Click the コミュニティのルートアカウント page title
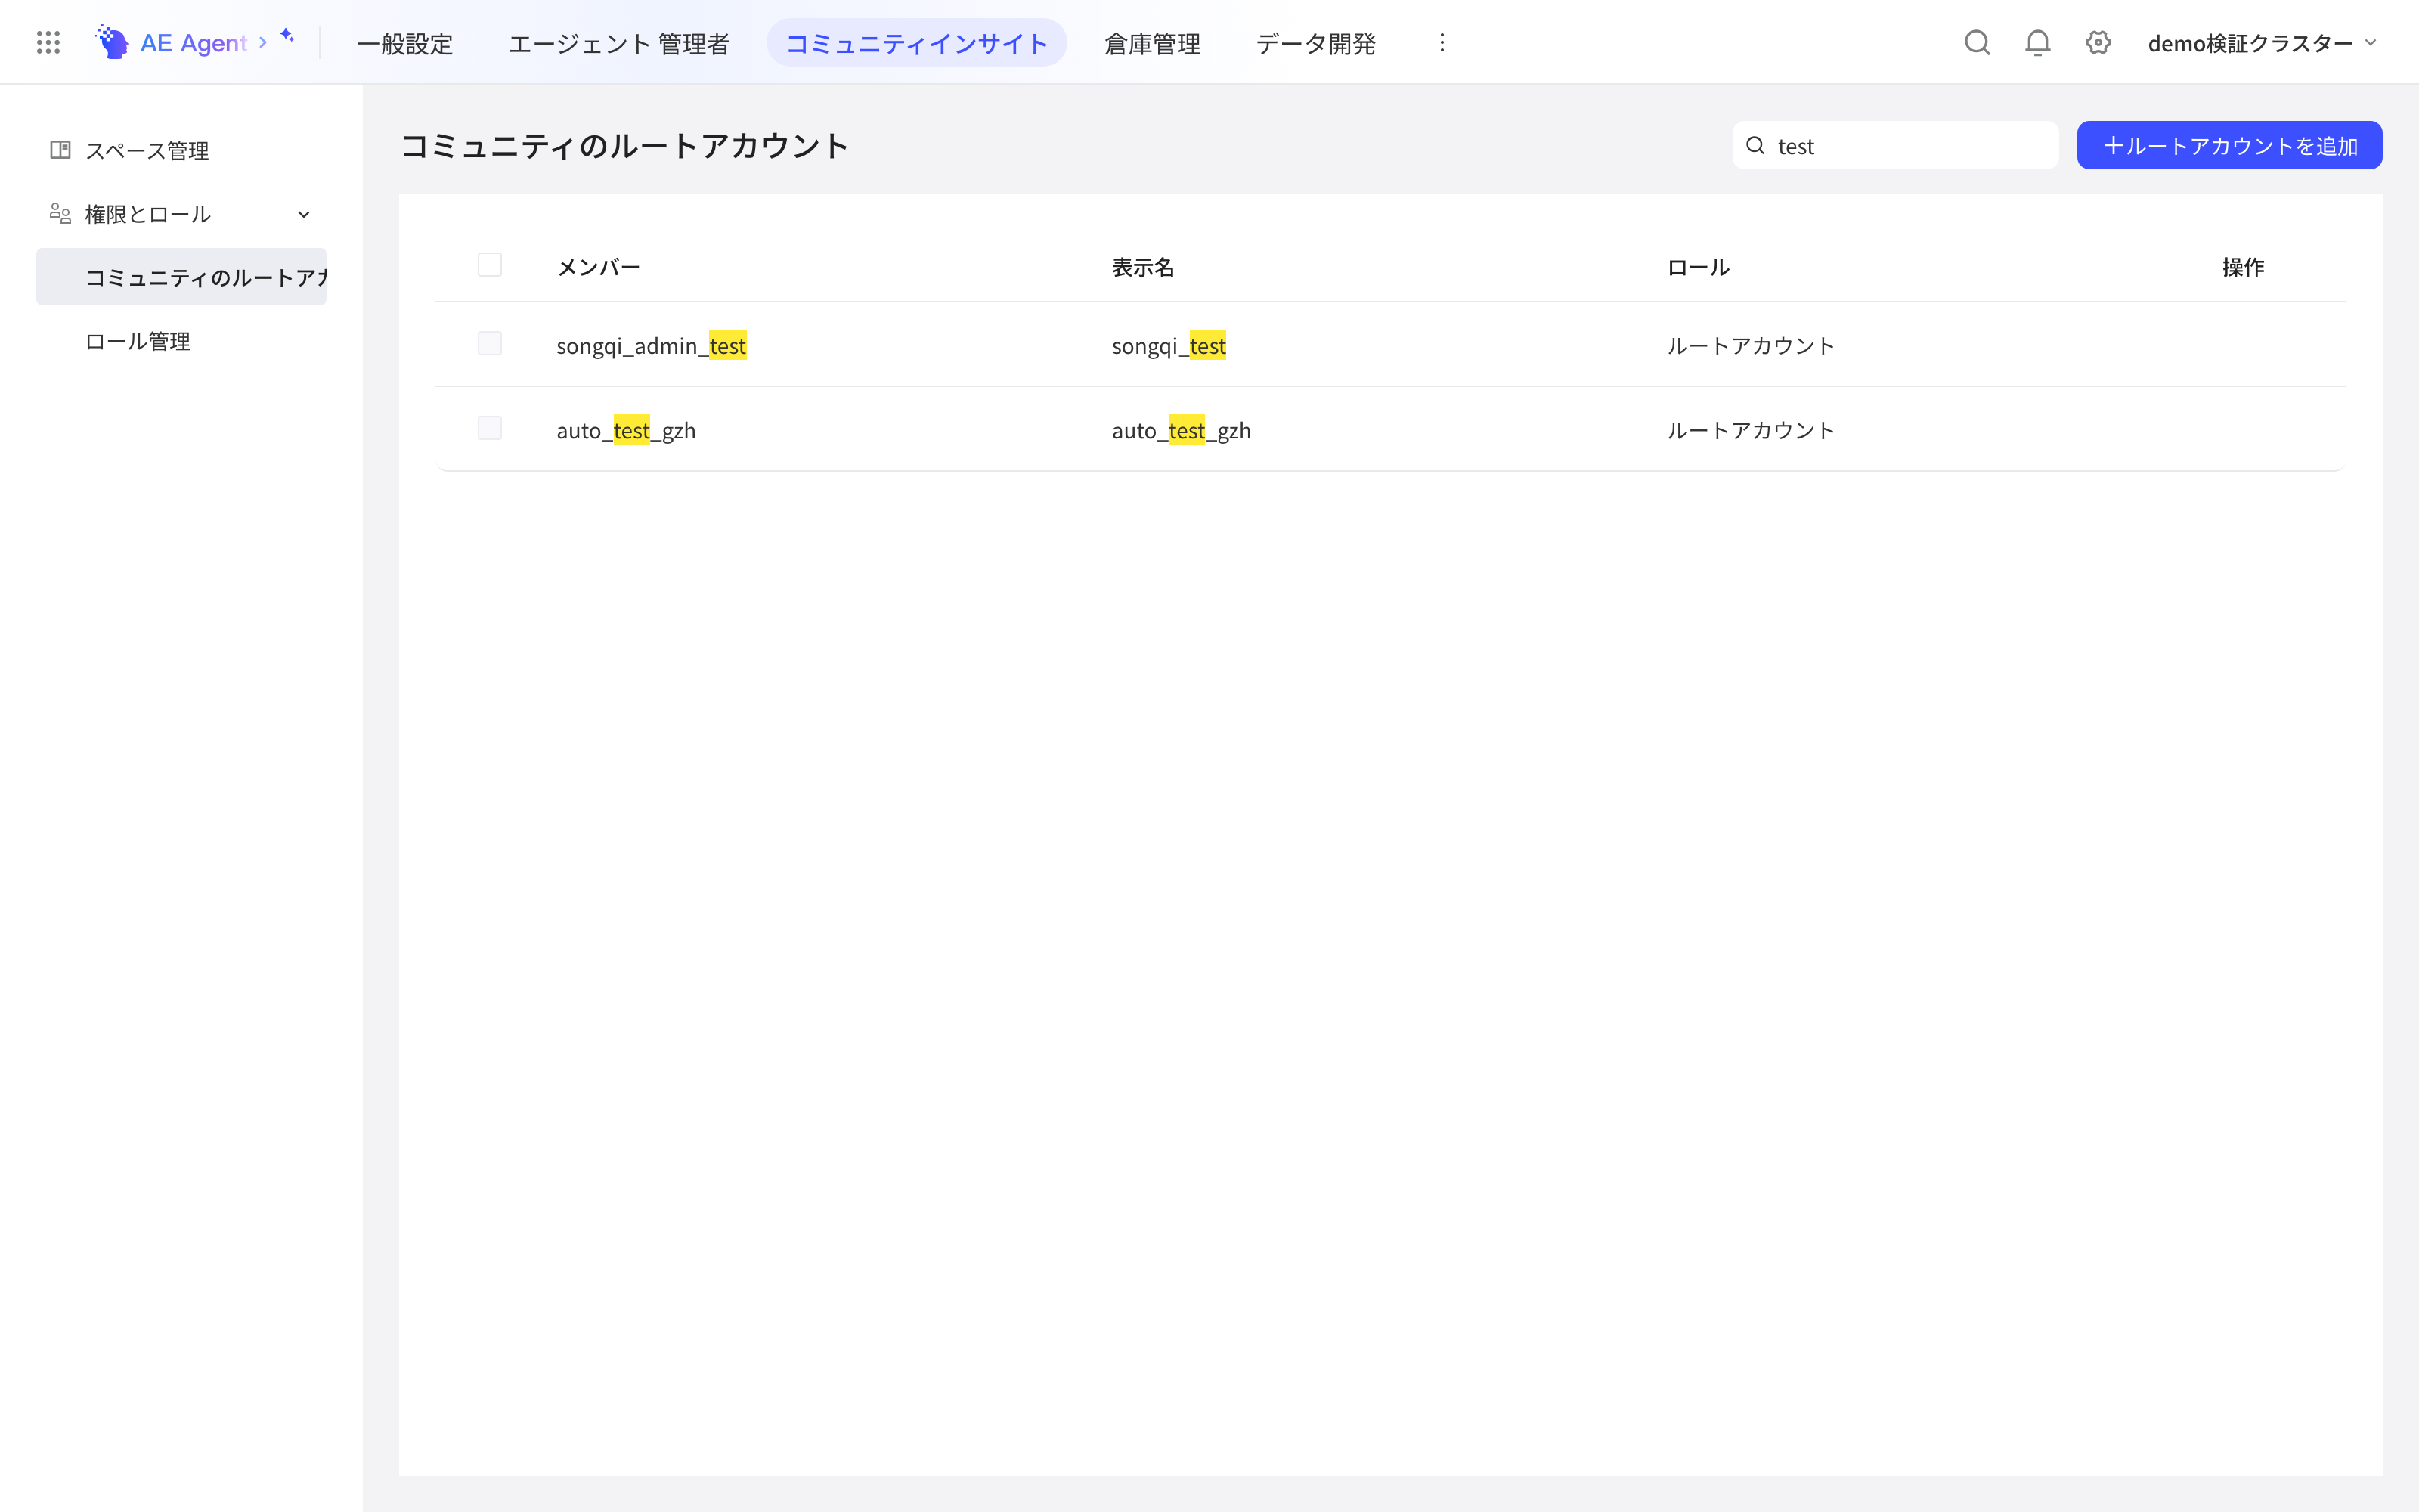 pos(624,146)
